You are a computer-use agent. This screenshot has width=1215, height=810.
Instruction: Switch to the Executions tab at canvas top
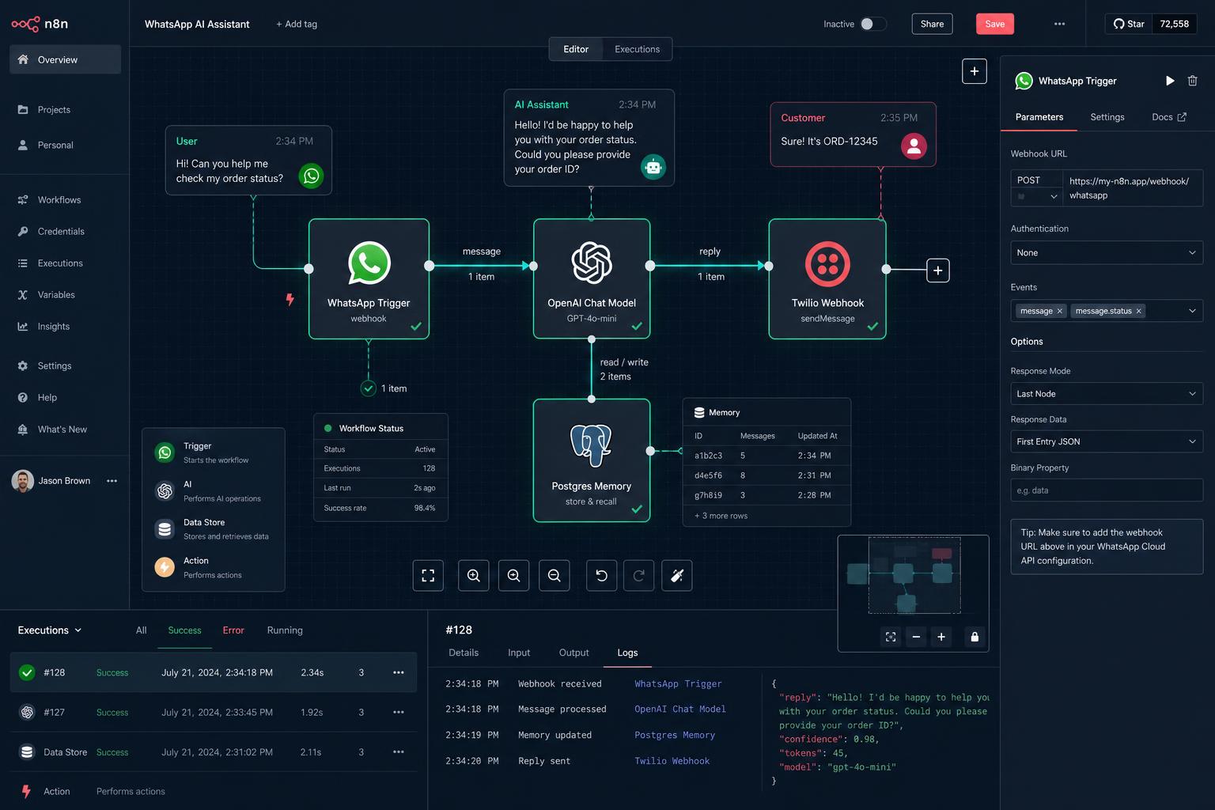click(x=637, y=49)
